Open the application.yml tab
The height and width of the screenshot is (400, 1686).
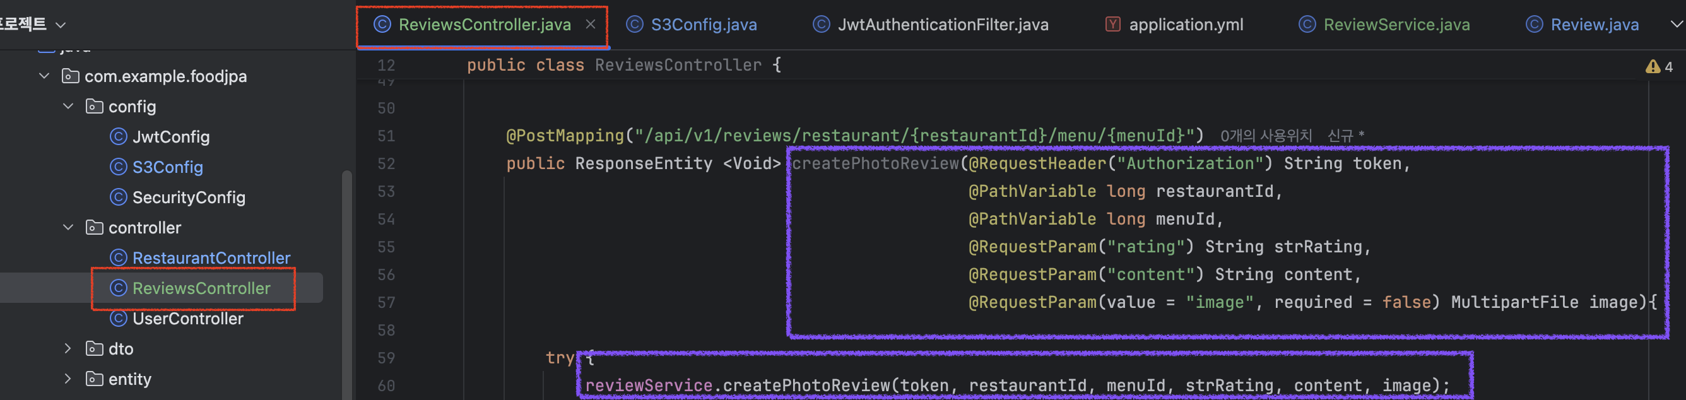click(1174, 25)
